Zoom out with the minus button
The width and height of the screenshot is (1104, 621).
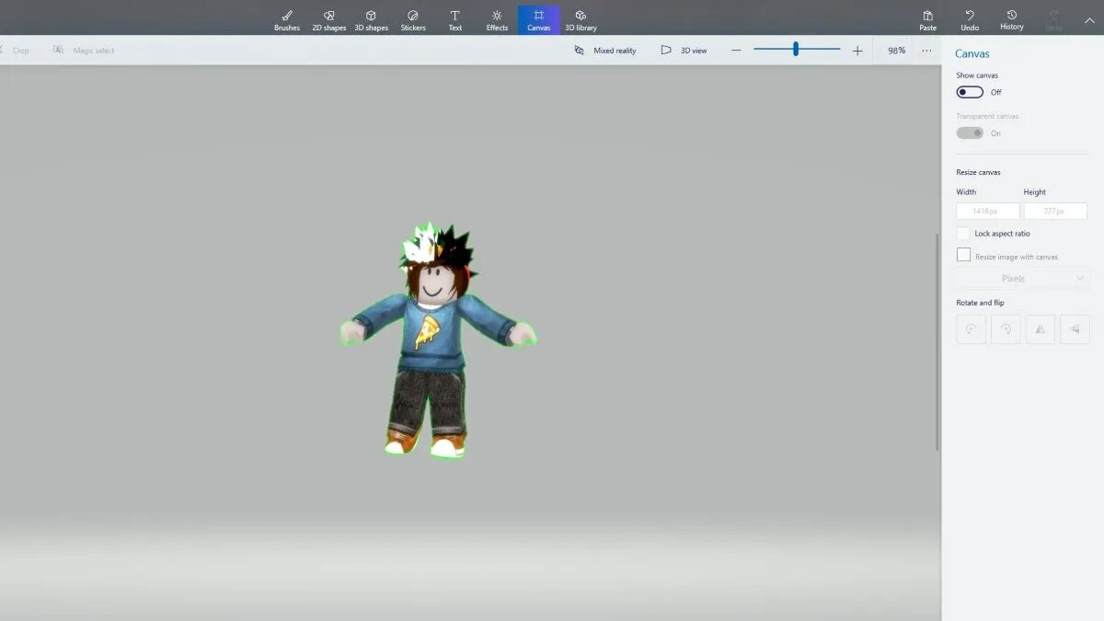736,51
